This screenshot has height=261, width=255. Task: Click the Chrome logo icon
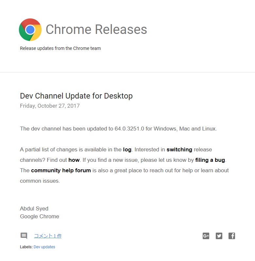pos(30,29)
